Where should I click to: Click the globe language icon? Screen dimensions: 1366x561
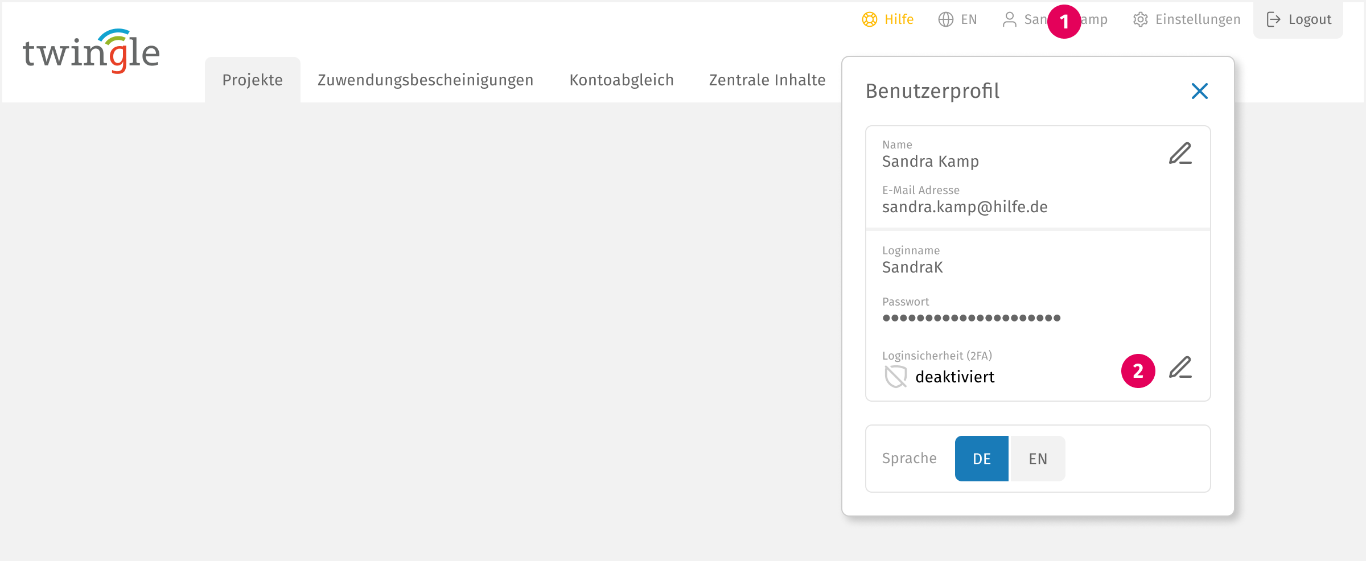click(x=945, y=20)
